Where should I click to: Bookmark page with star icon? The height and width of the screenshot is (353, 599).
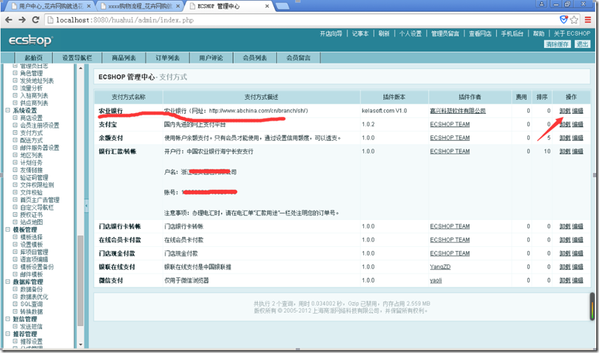click(x=574, y=20)
